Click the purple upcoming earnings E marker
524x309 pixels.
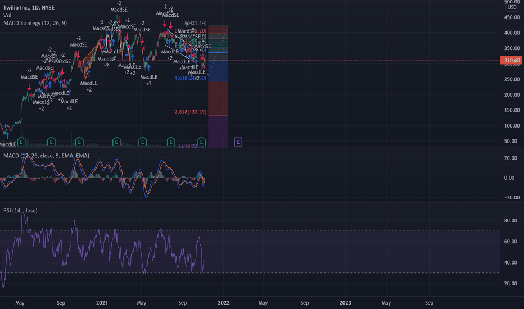click(238, 142)
